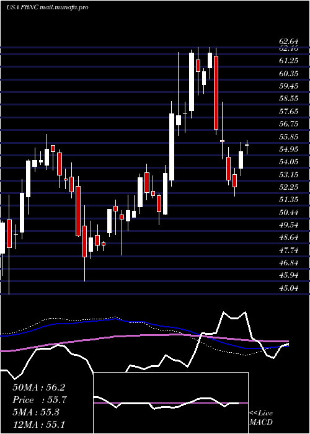The image size is (310, 434).
Task: Select the 48.64 price axis label
Action: 289,237
